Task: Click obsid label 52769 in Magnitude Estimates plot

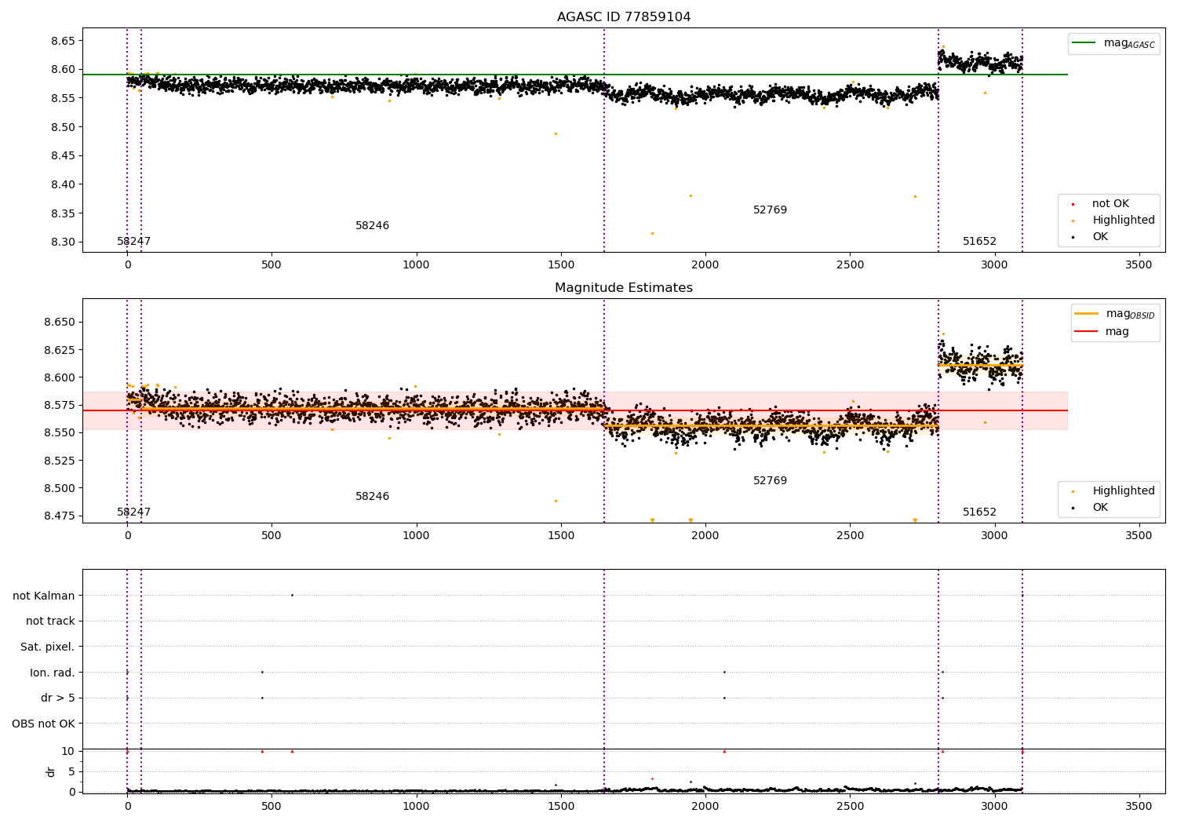Action: click(770, 480)
